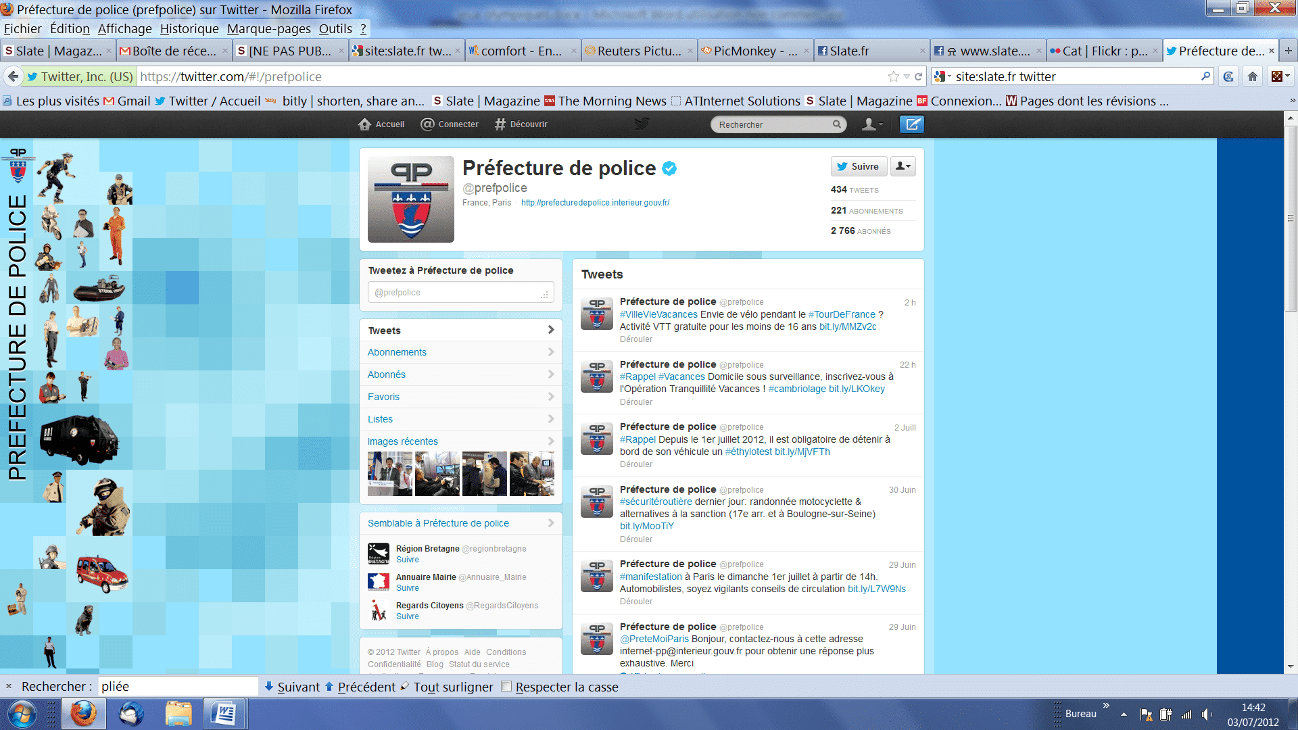Toggle Tout surligner highlight option

(447, 687)
